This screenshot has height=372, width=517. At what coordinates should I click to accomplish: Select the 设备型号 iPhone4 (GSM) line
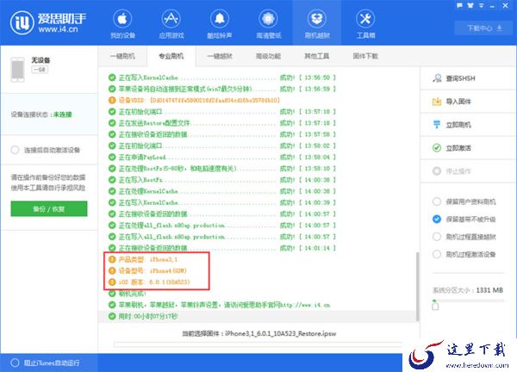(x=147, y=271)
